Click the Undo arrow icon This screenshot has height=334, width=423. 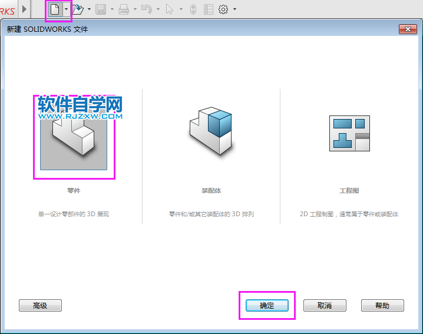tap(147, 9)
